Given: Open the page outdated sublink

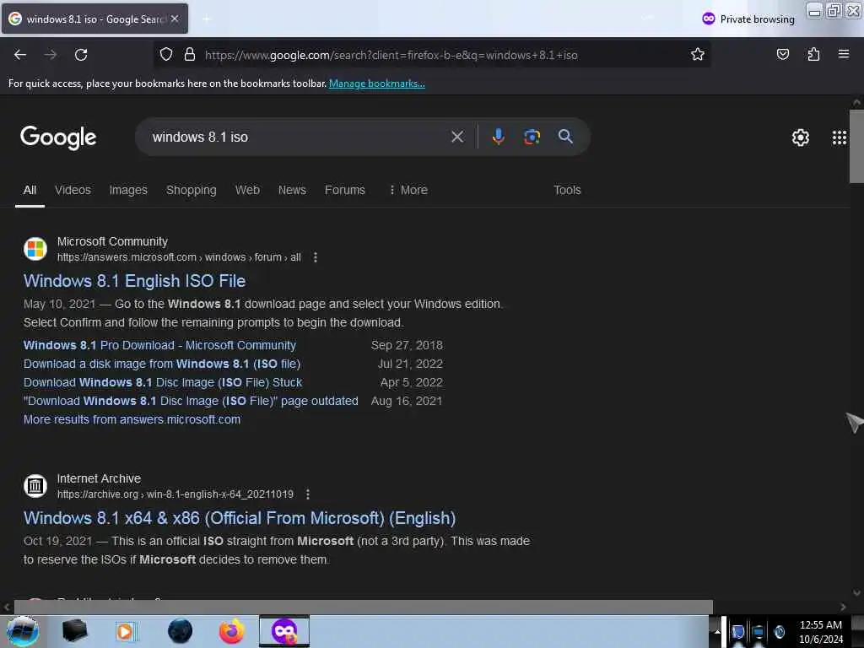Looking at the screenshot, I should click(x=191, y=401).
